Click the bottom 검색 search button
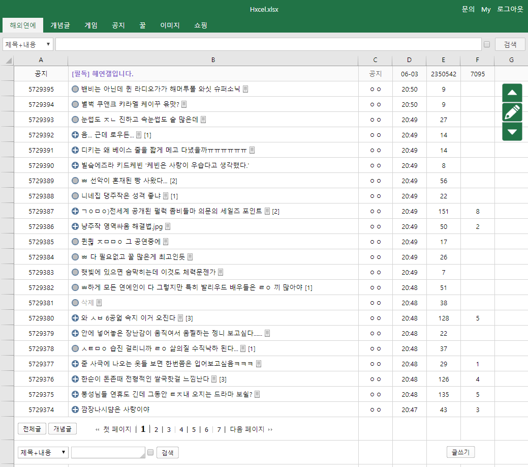Image resolution: width=528 pixels, height=467 pixels. (167, 452)
